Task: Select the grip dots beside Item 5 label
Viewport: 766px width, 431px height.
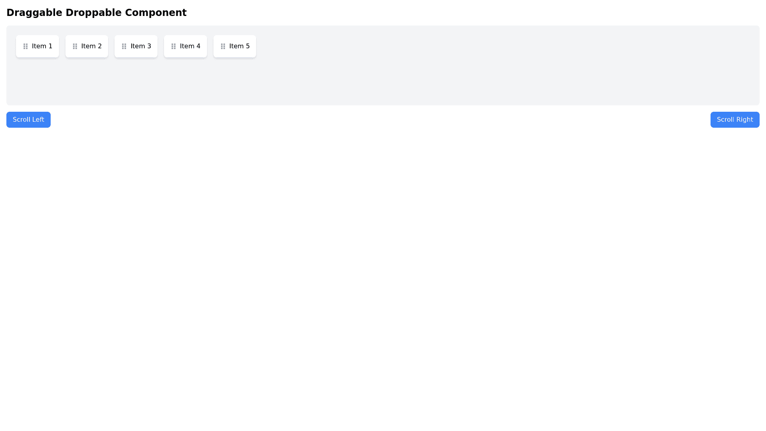Action: point(223,46)
